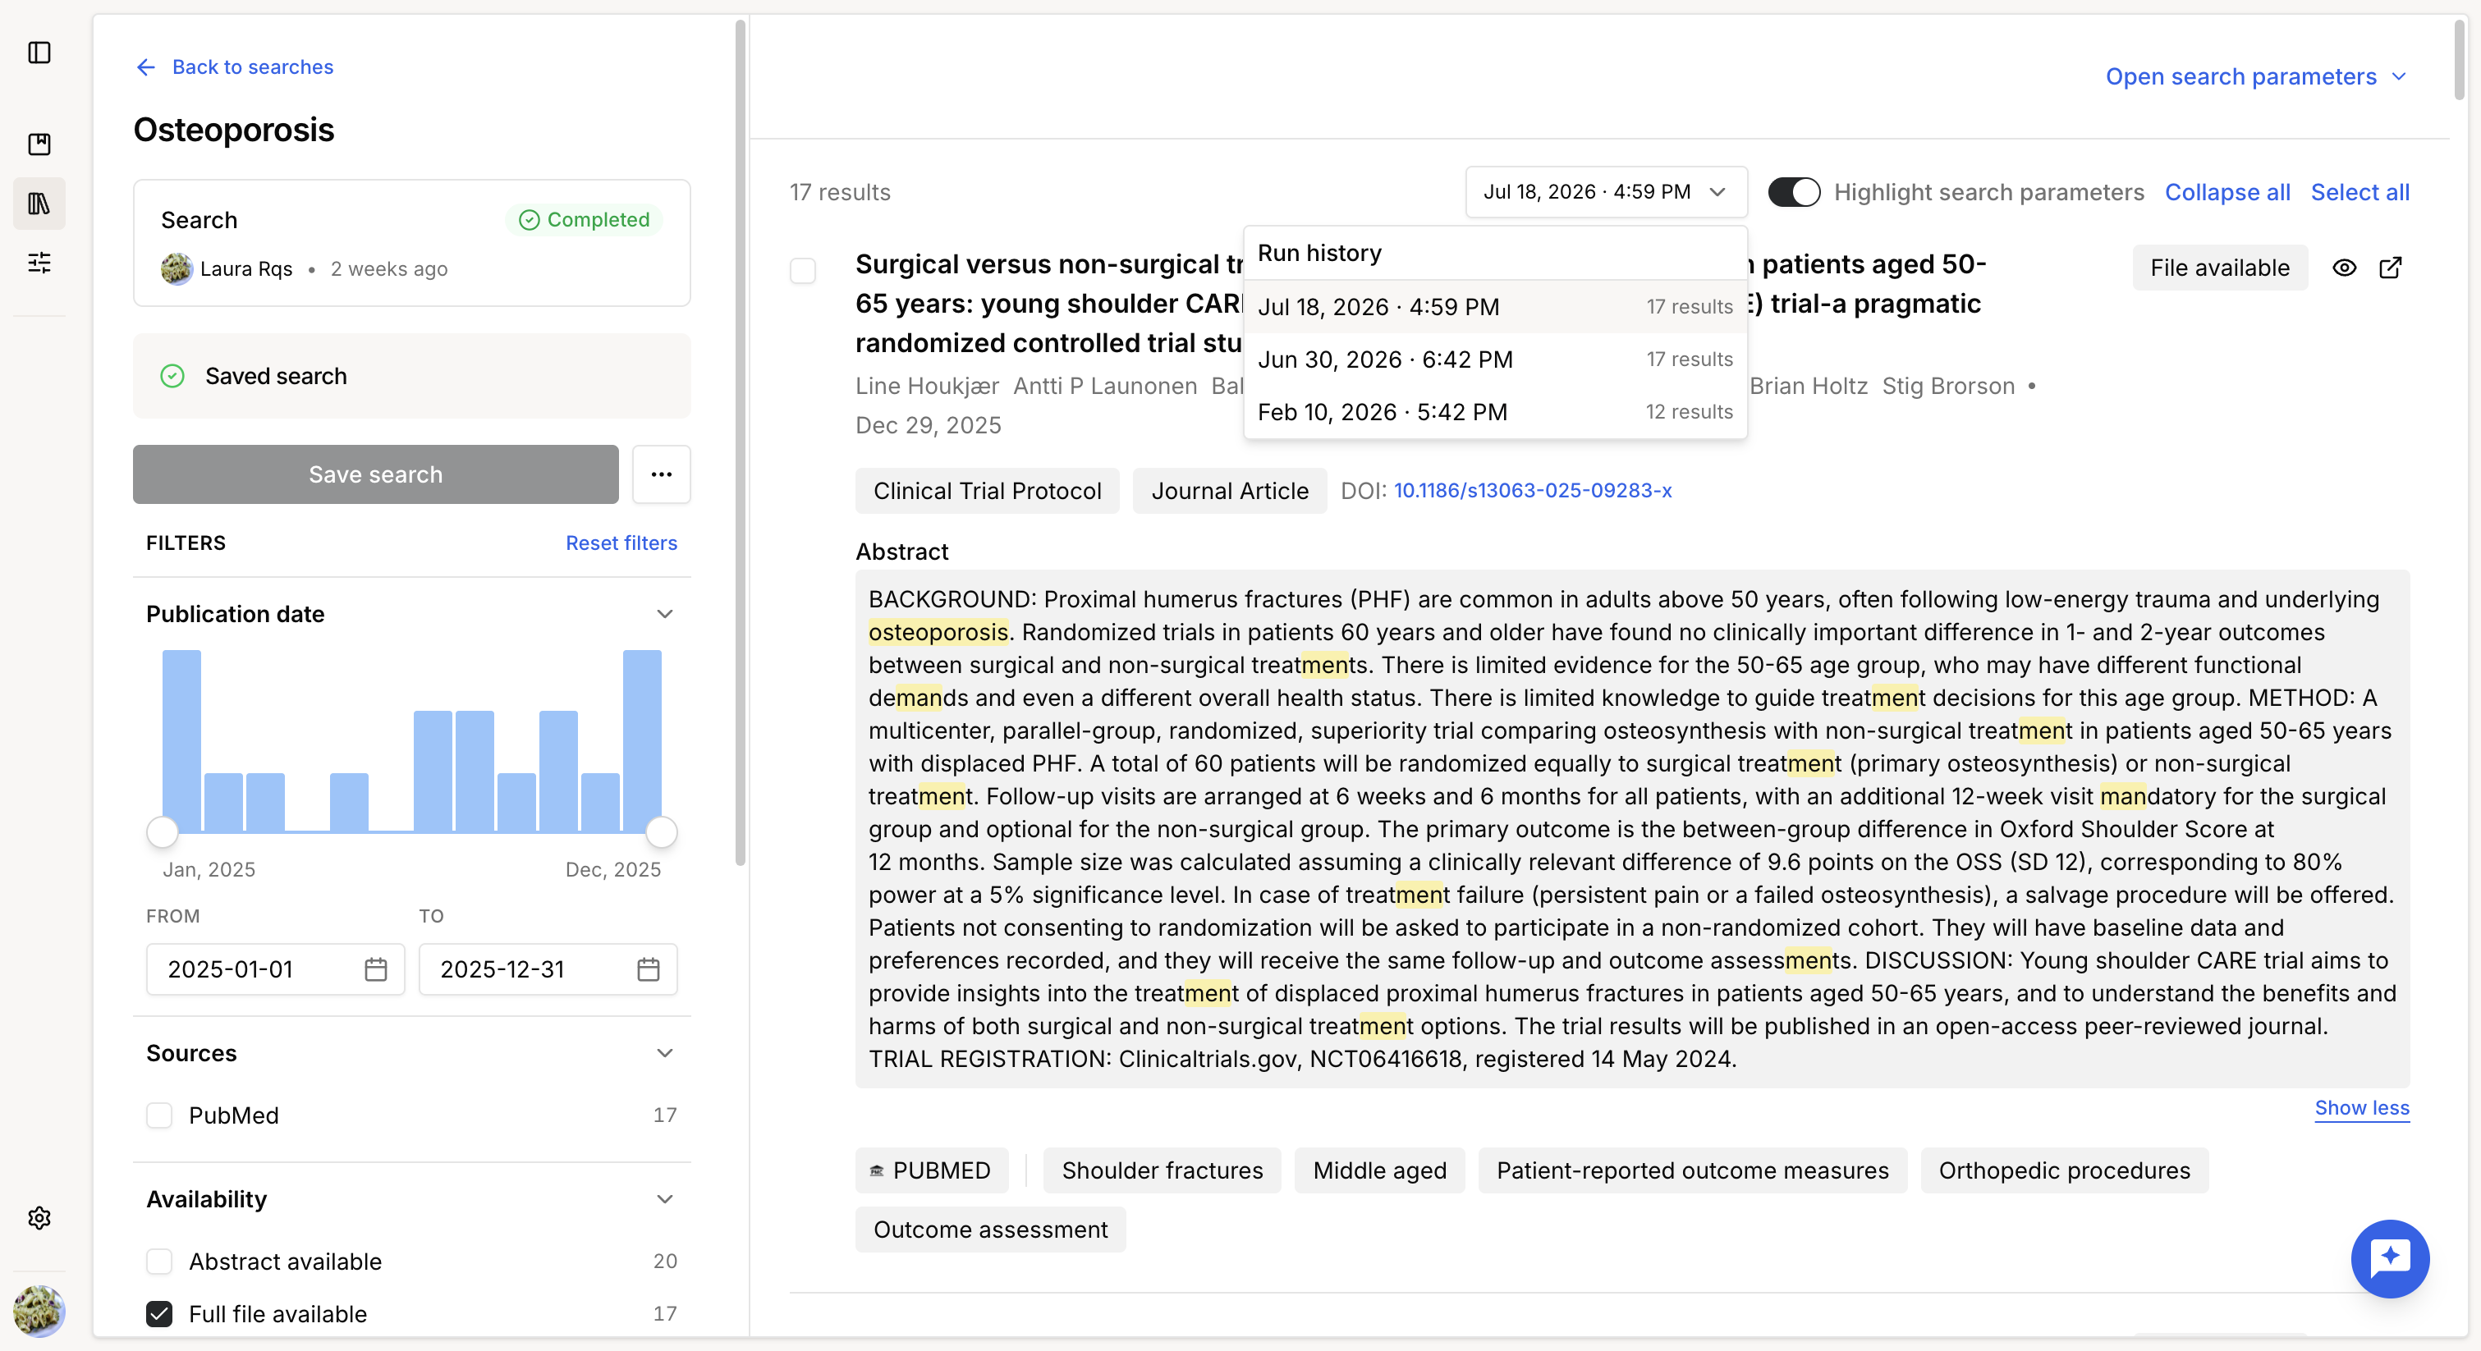Click Patient-reported outcome measures tag
Screen dimensions: 2481x1351
click(1692, 1171)
